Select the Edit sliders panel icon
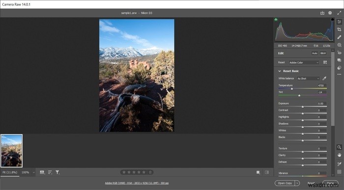The image size is (344, 190). pos(339,22)
